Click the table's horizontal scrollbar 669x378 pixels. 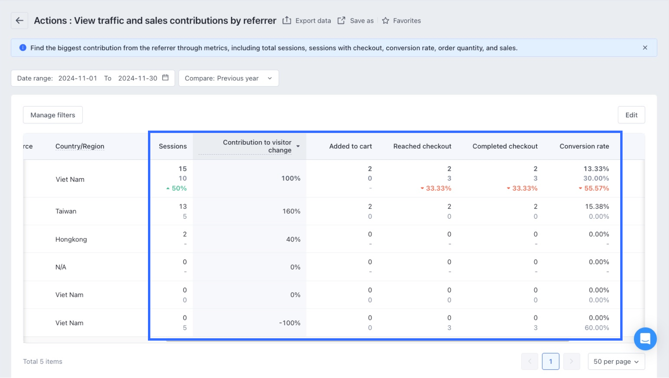point(367,341)
